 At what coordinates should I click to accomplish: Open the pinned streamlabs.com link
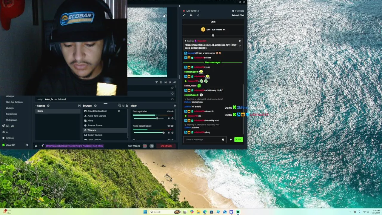point(211,46)
